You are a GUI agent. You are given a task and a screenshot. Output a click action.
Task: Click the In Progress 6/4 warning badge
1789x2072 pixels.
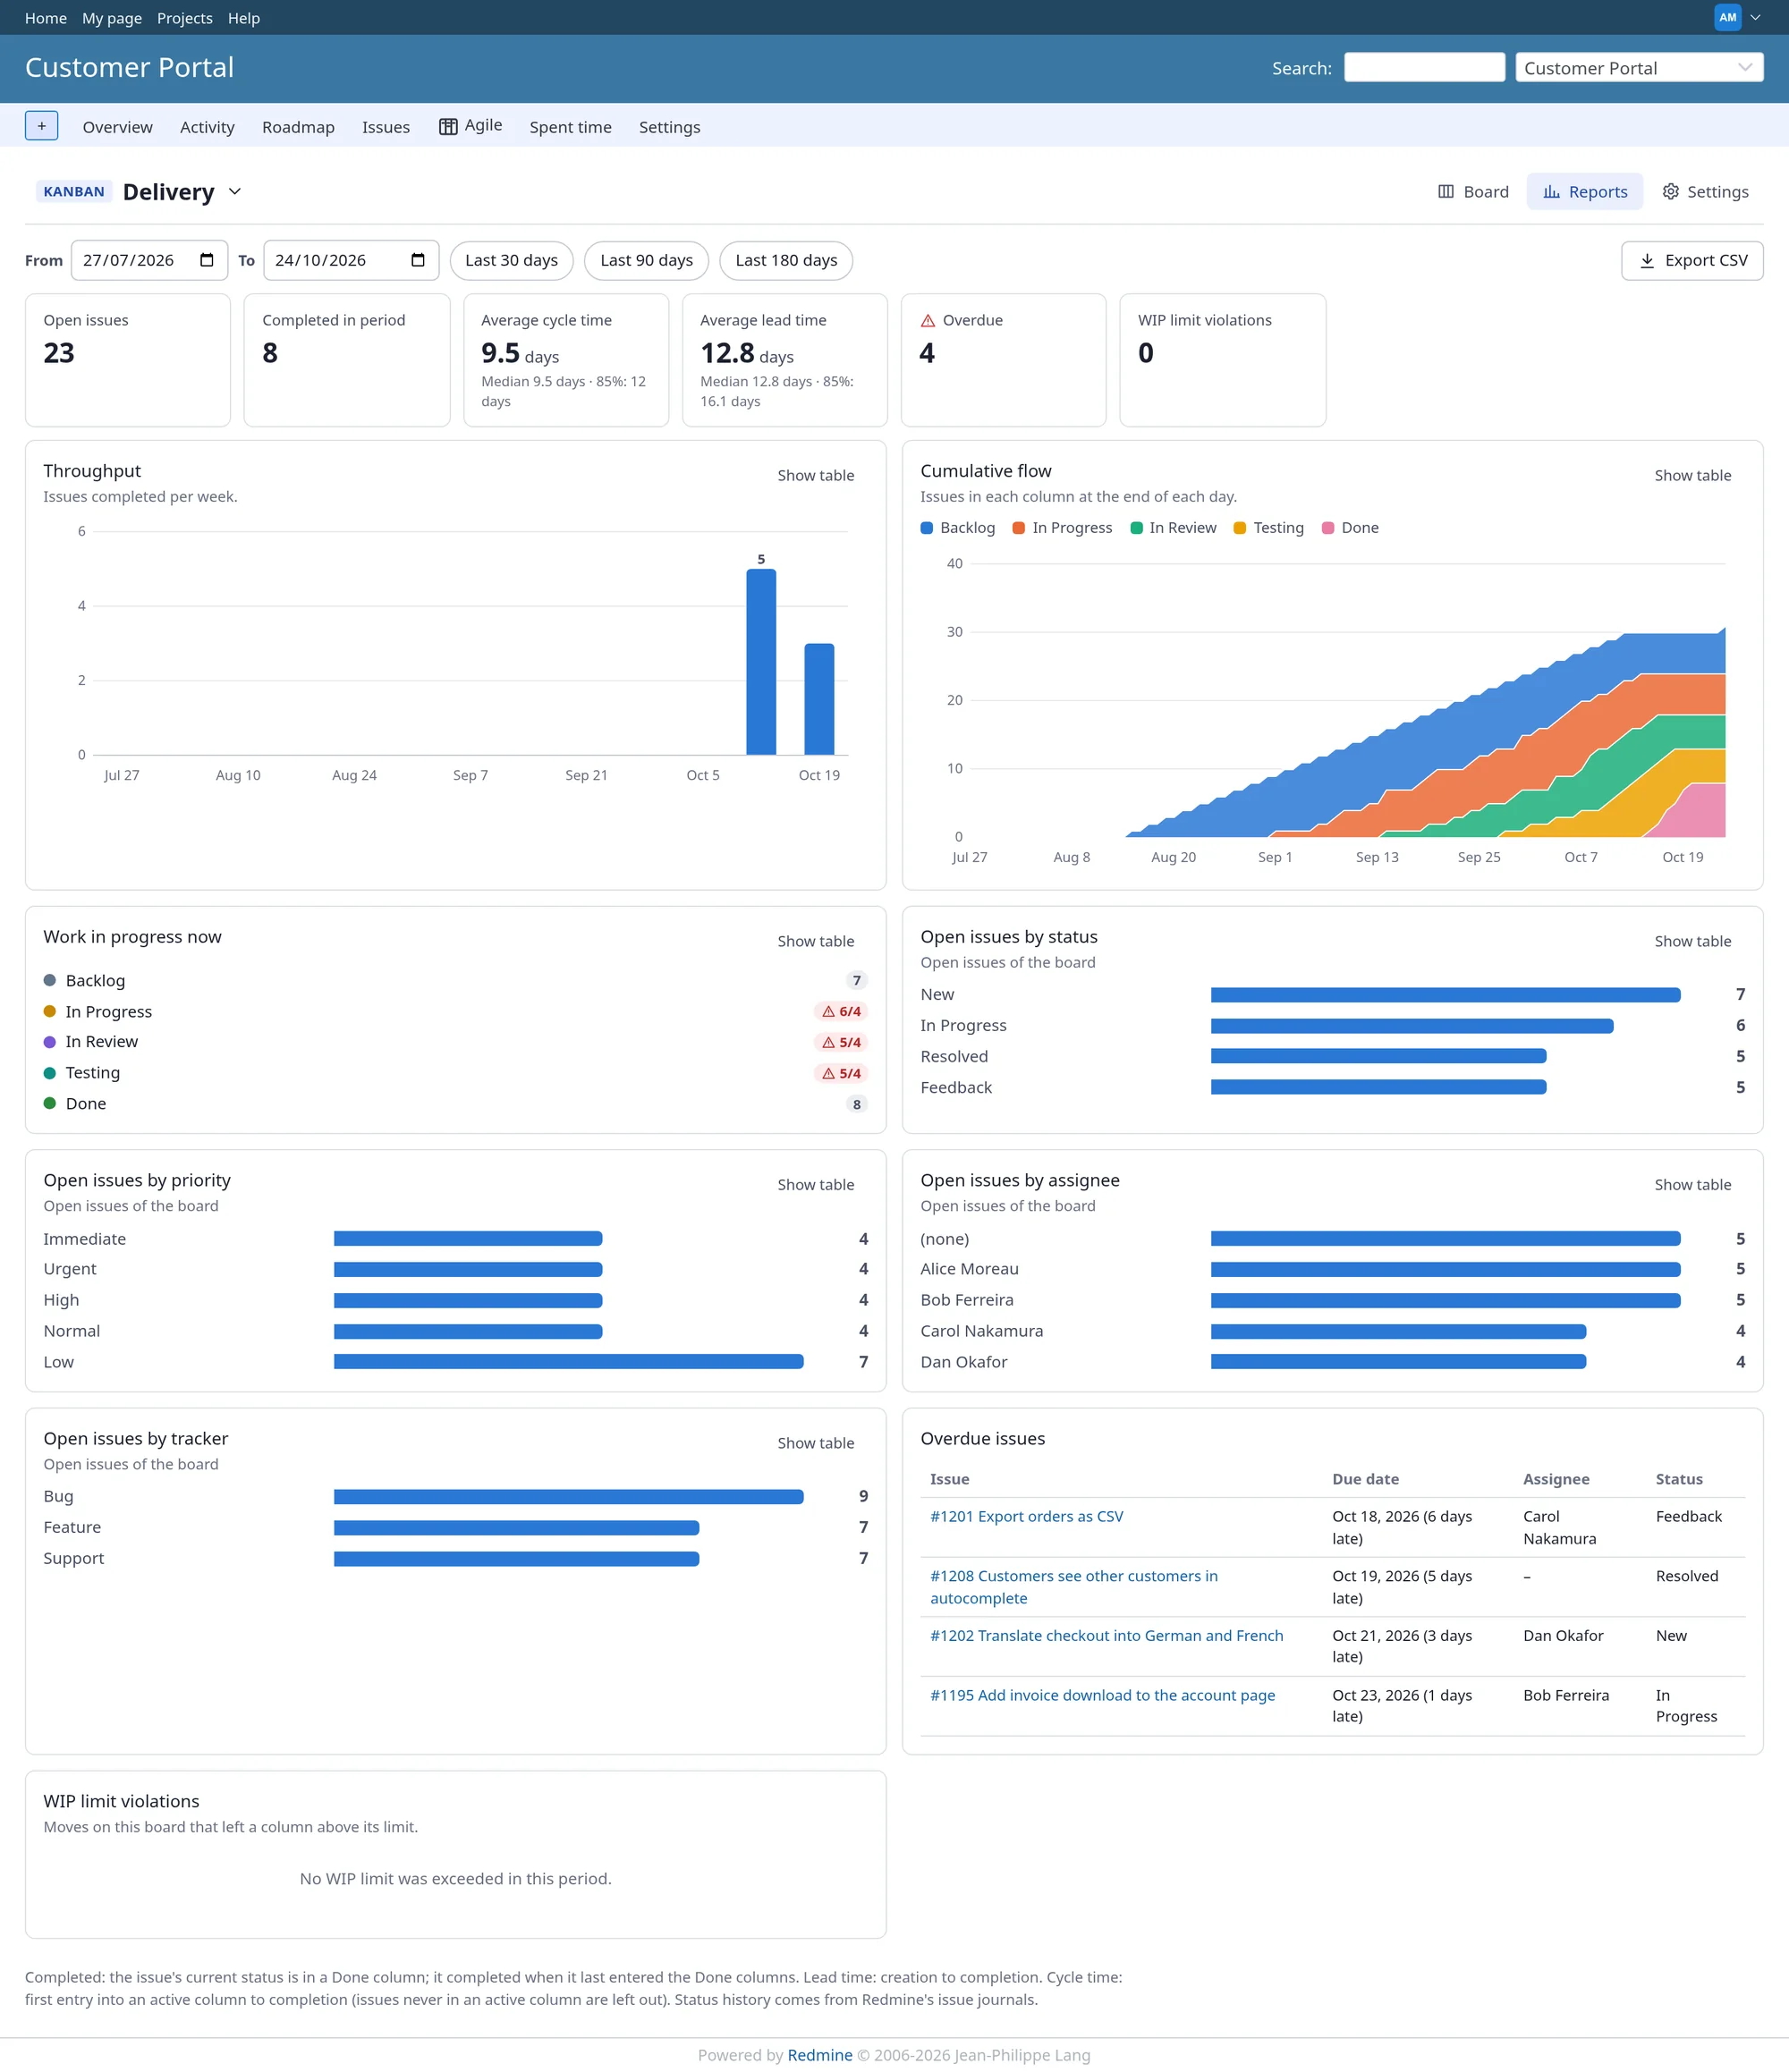point(841,1011)
